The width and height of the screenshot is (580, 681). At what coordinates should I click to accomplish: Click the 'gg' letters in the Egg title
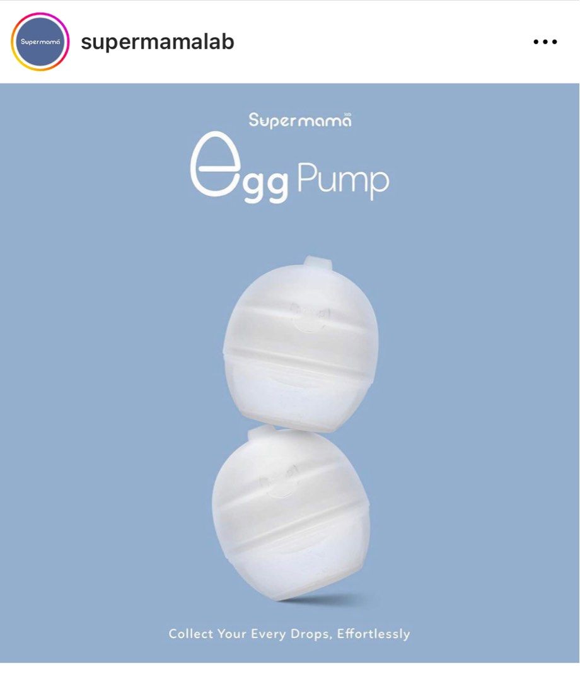265,187
